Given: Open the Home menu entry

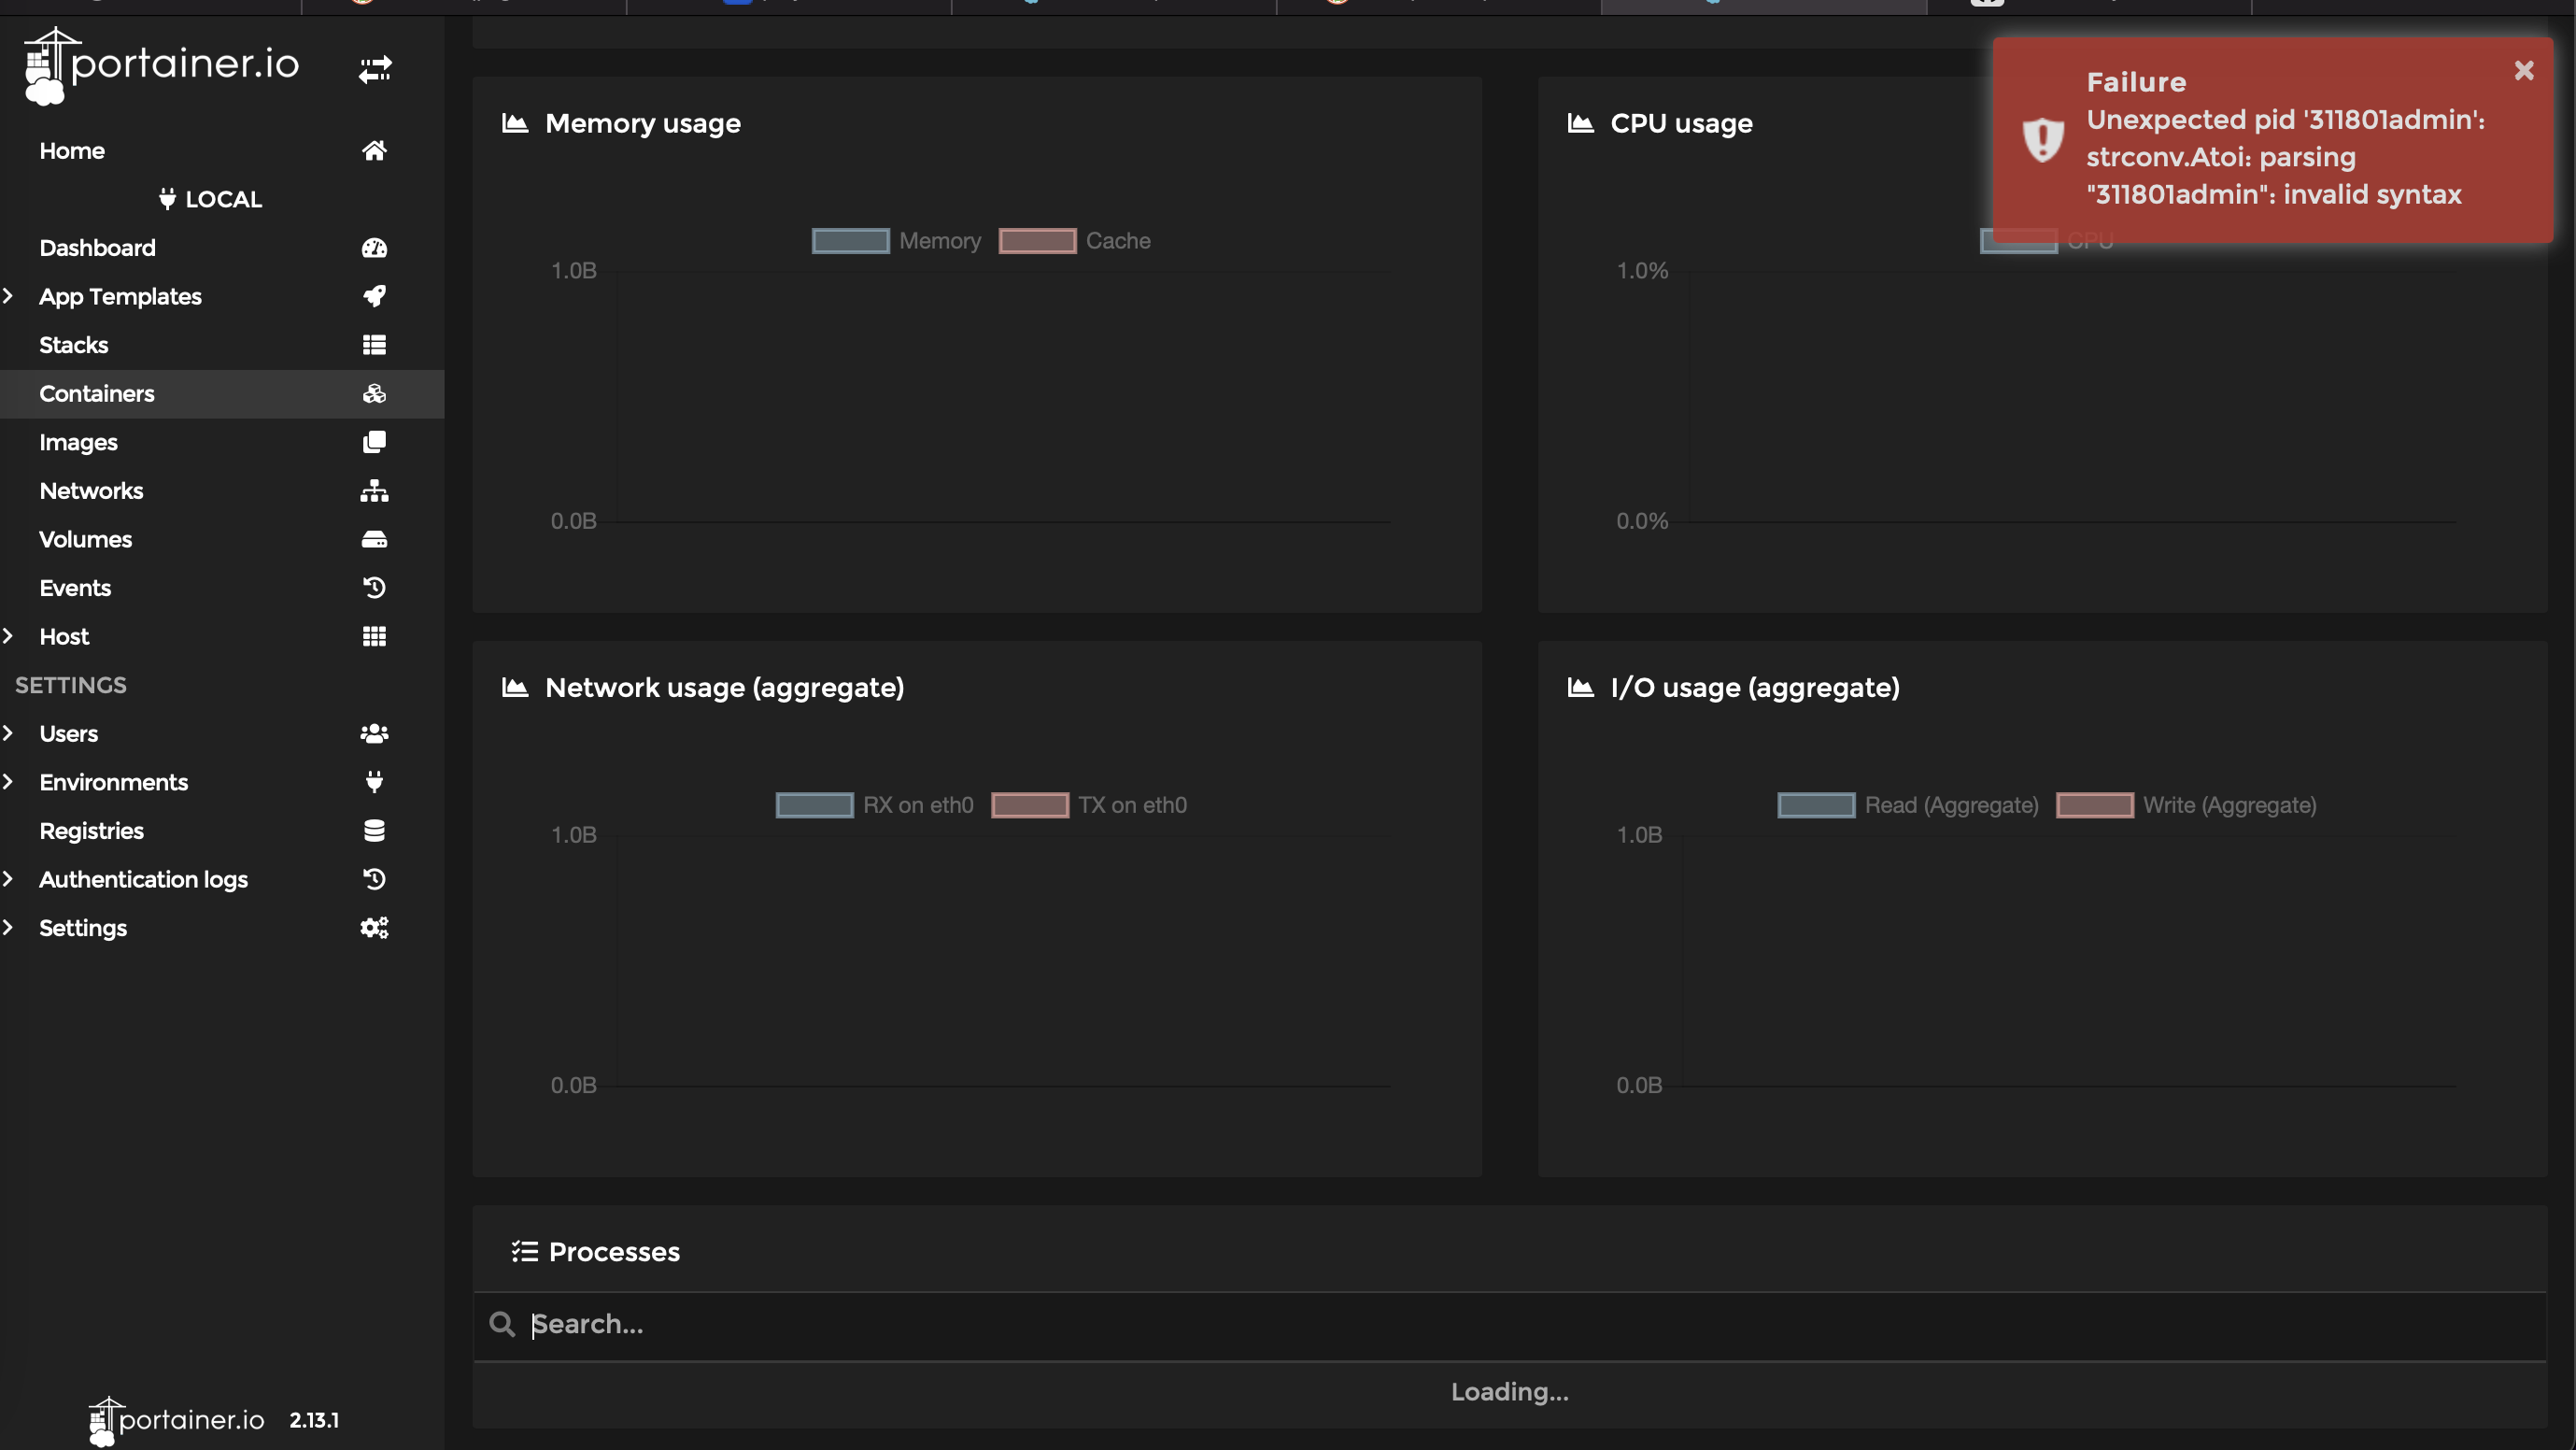Looking at the screenshot, I should coord(71,150).
